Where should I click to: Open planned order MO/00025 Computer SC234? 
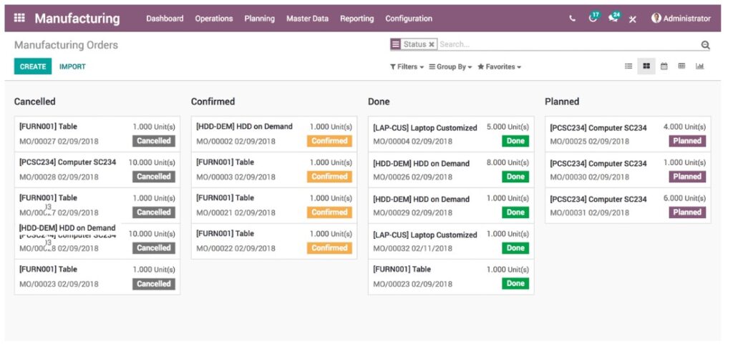[628, 134]
